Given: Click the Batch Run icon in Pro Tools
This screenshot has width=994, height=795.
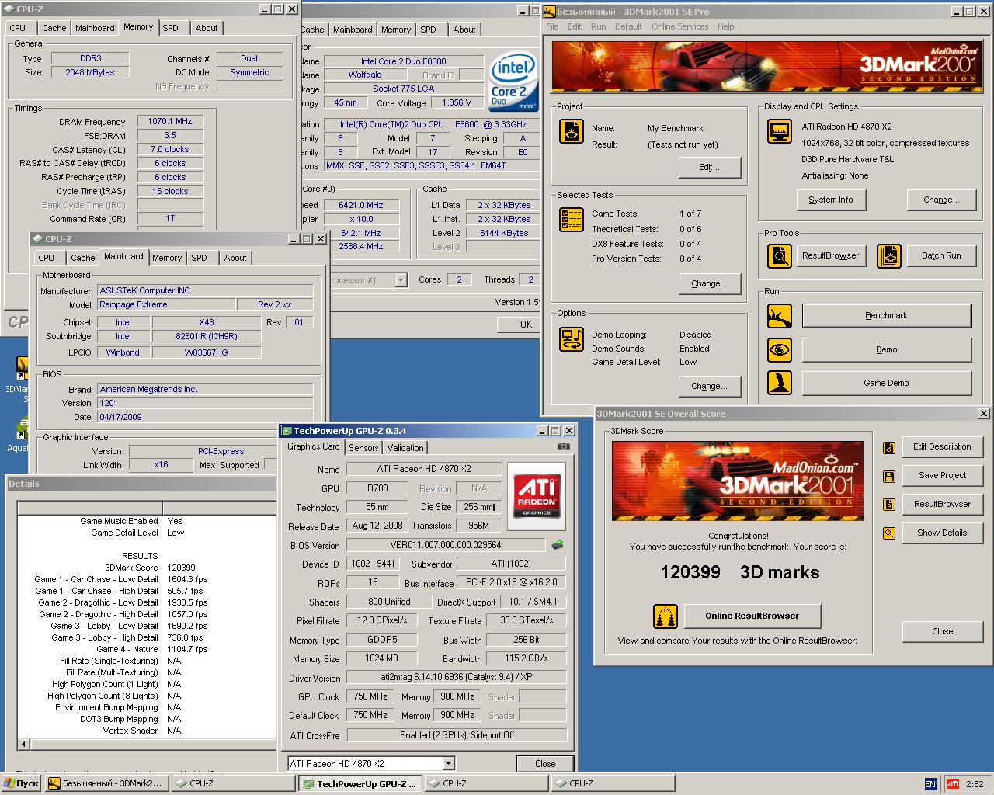Looking at the screenshot, I should click(x=889, y=255).
